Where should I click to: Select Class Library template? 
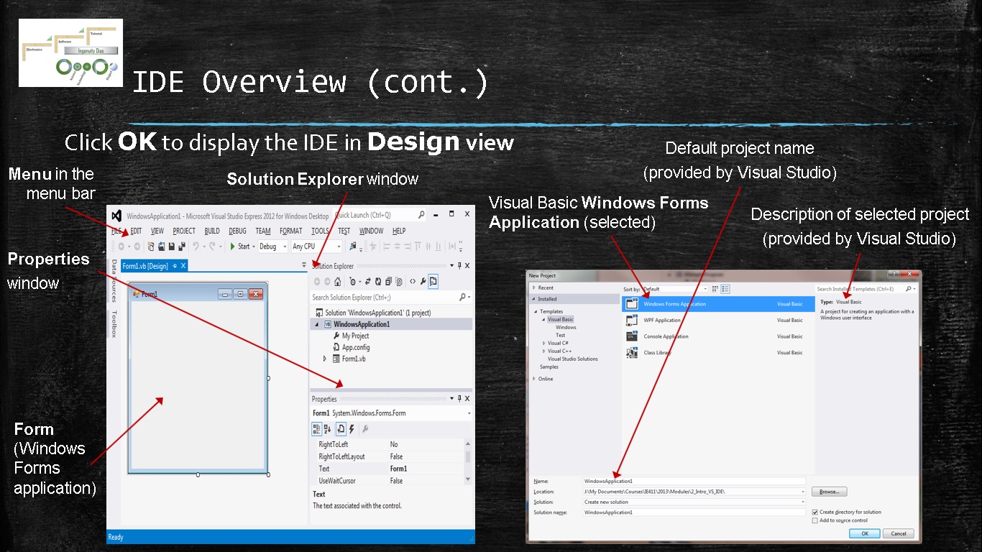click(x=718, y=352)
